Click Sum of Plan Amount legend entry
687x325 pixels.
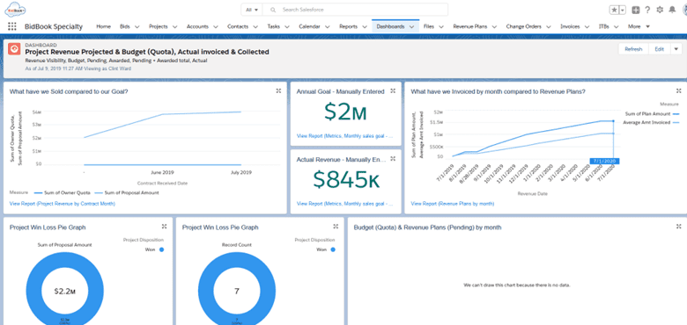click(x=652, y=114)
